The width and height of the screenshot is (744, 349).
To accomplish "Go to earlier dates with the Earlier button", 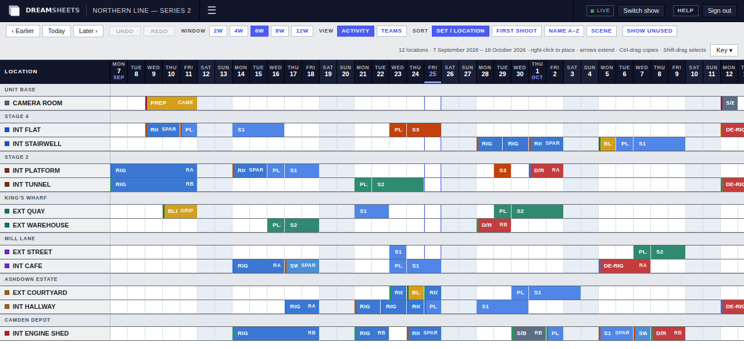I will 23,31.
